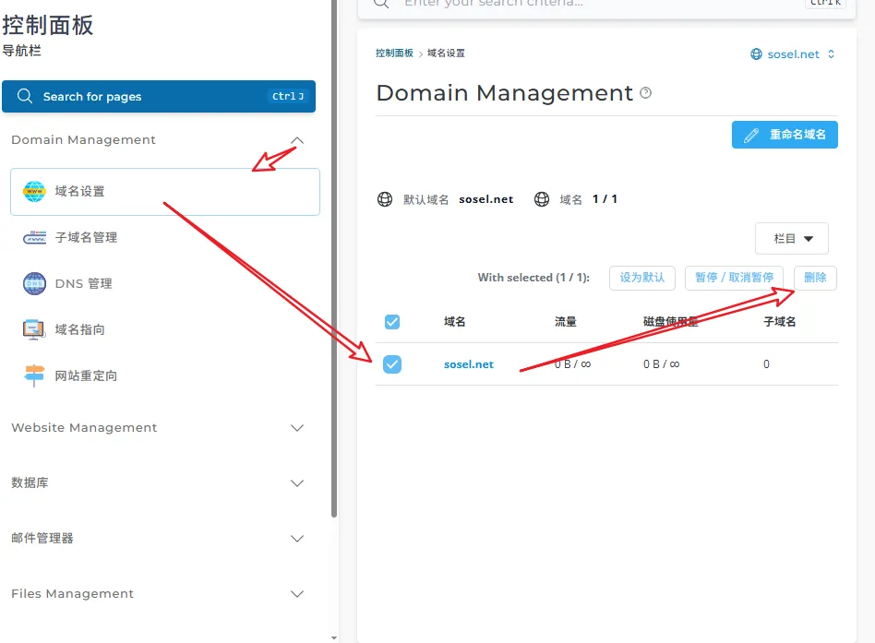This screenshot has width=875, height=643.
Task: Sort by the 子域名 column header
Action: [780, 322]
